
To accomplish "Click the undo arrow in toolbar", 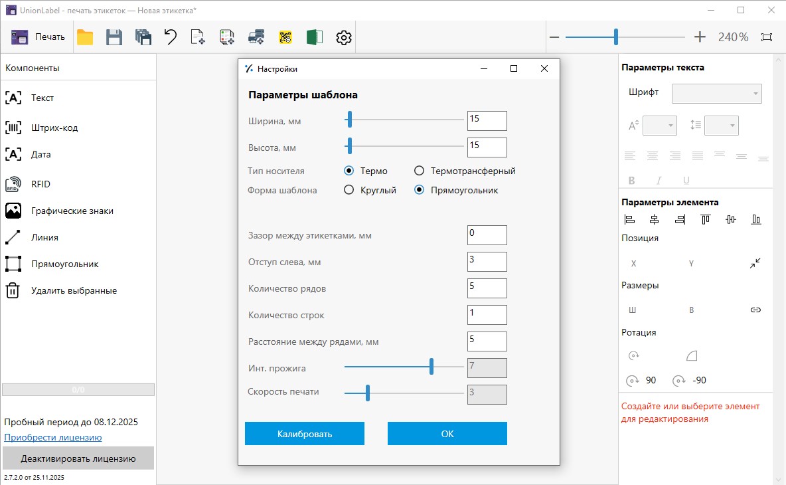I will (x=171, y=37).
